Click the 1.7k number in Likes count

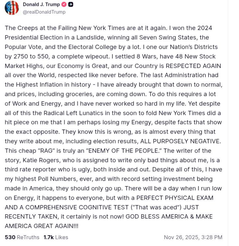[x=49, y=237]
